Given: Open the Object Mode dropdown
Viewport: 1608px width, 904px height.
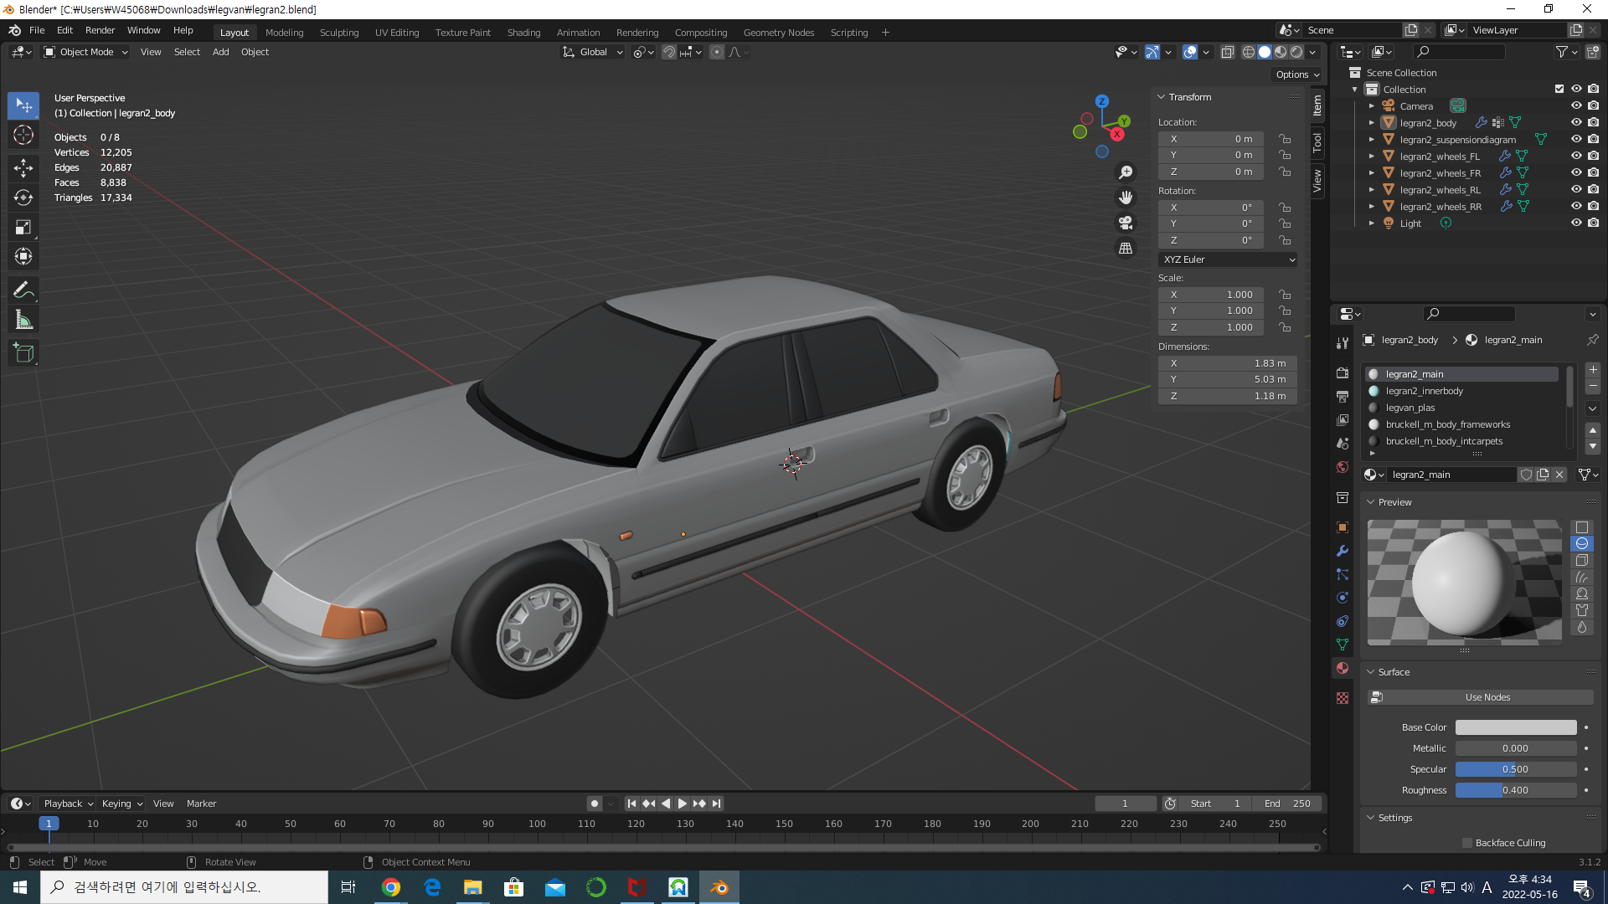Looking at the screenshot, I should click(x=85, y=52).
